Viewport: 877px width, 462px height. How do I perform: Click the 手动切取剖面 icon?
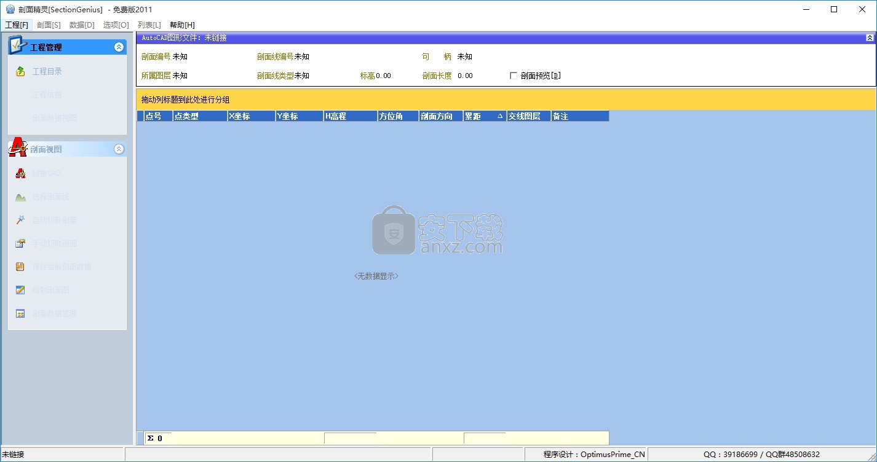tap(20, 243)
